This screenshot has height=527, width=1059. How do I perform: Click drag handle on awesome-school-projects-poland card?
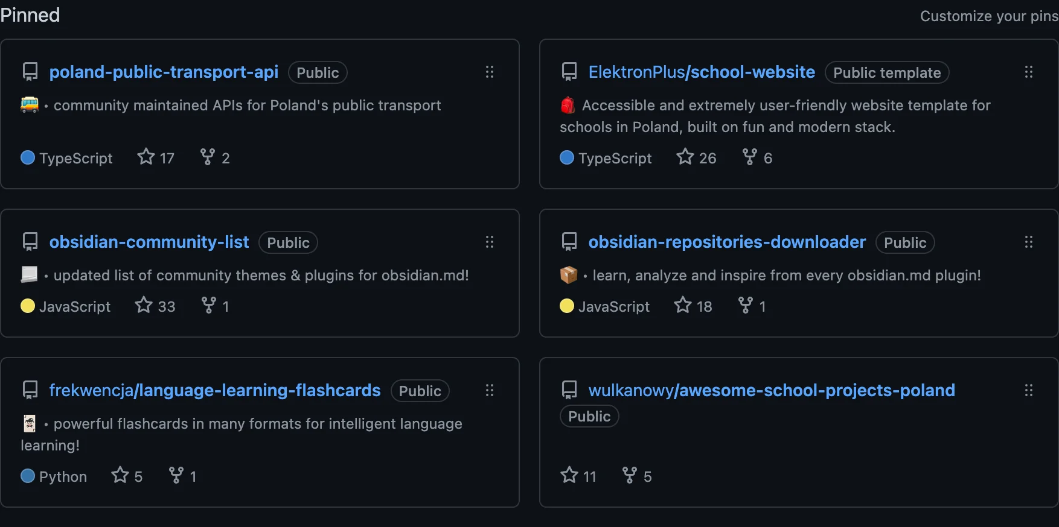point(1029,391)
